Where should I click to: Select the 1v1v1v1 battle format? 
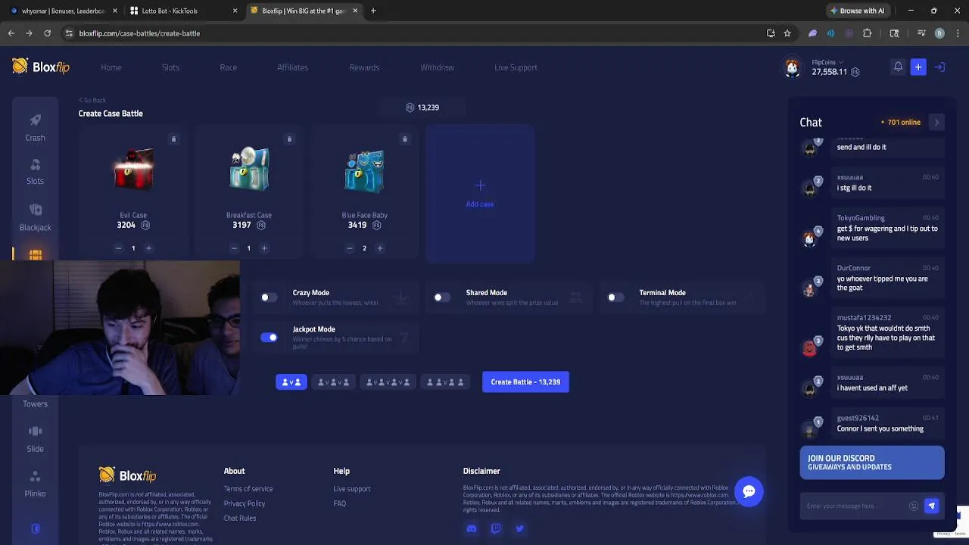(387, 382)
